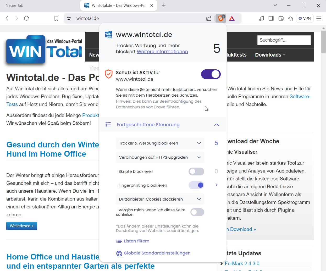Open site settings icon left of the address

[69, 18]
